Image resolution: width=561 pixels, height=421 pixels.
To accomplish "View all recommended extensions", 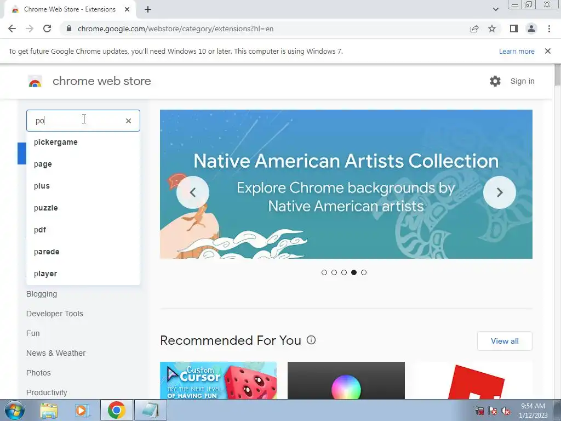I will (505, 341).
